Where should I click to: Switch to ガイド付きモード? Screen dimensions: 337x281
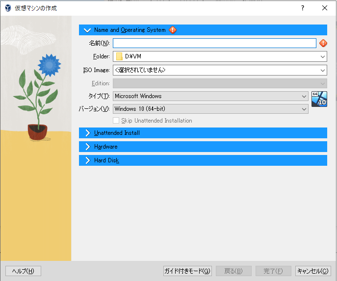coord(187,271)
